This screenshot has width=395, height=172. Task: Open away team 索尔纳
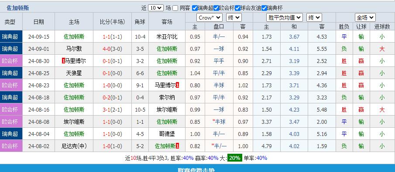(167, 98)
